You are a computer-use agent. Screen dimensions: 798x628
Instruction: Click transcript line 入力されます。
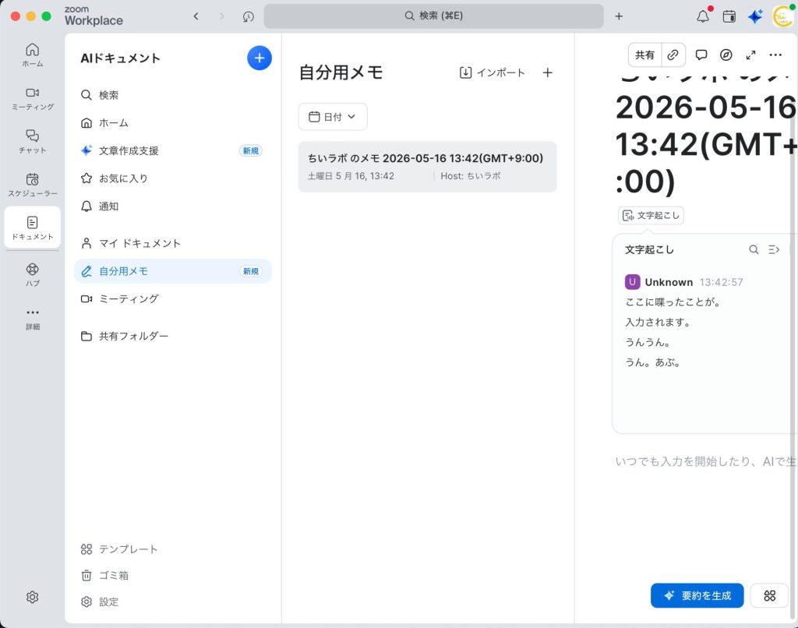(x=658, y=322)
